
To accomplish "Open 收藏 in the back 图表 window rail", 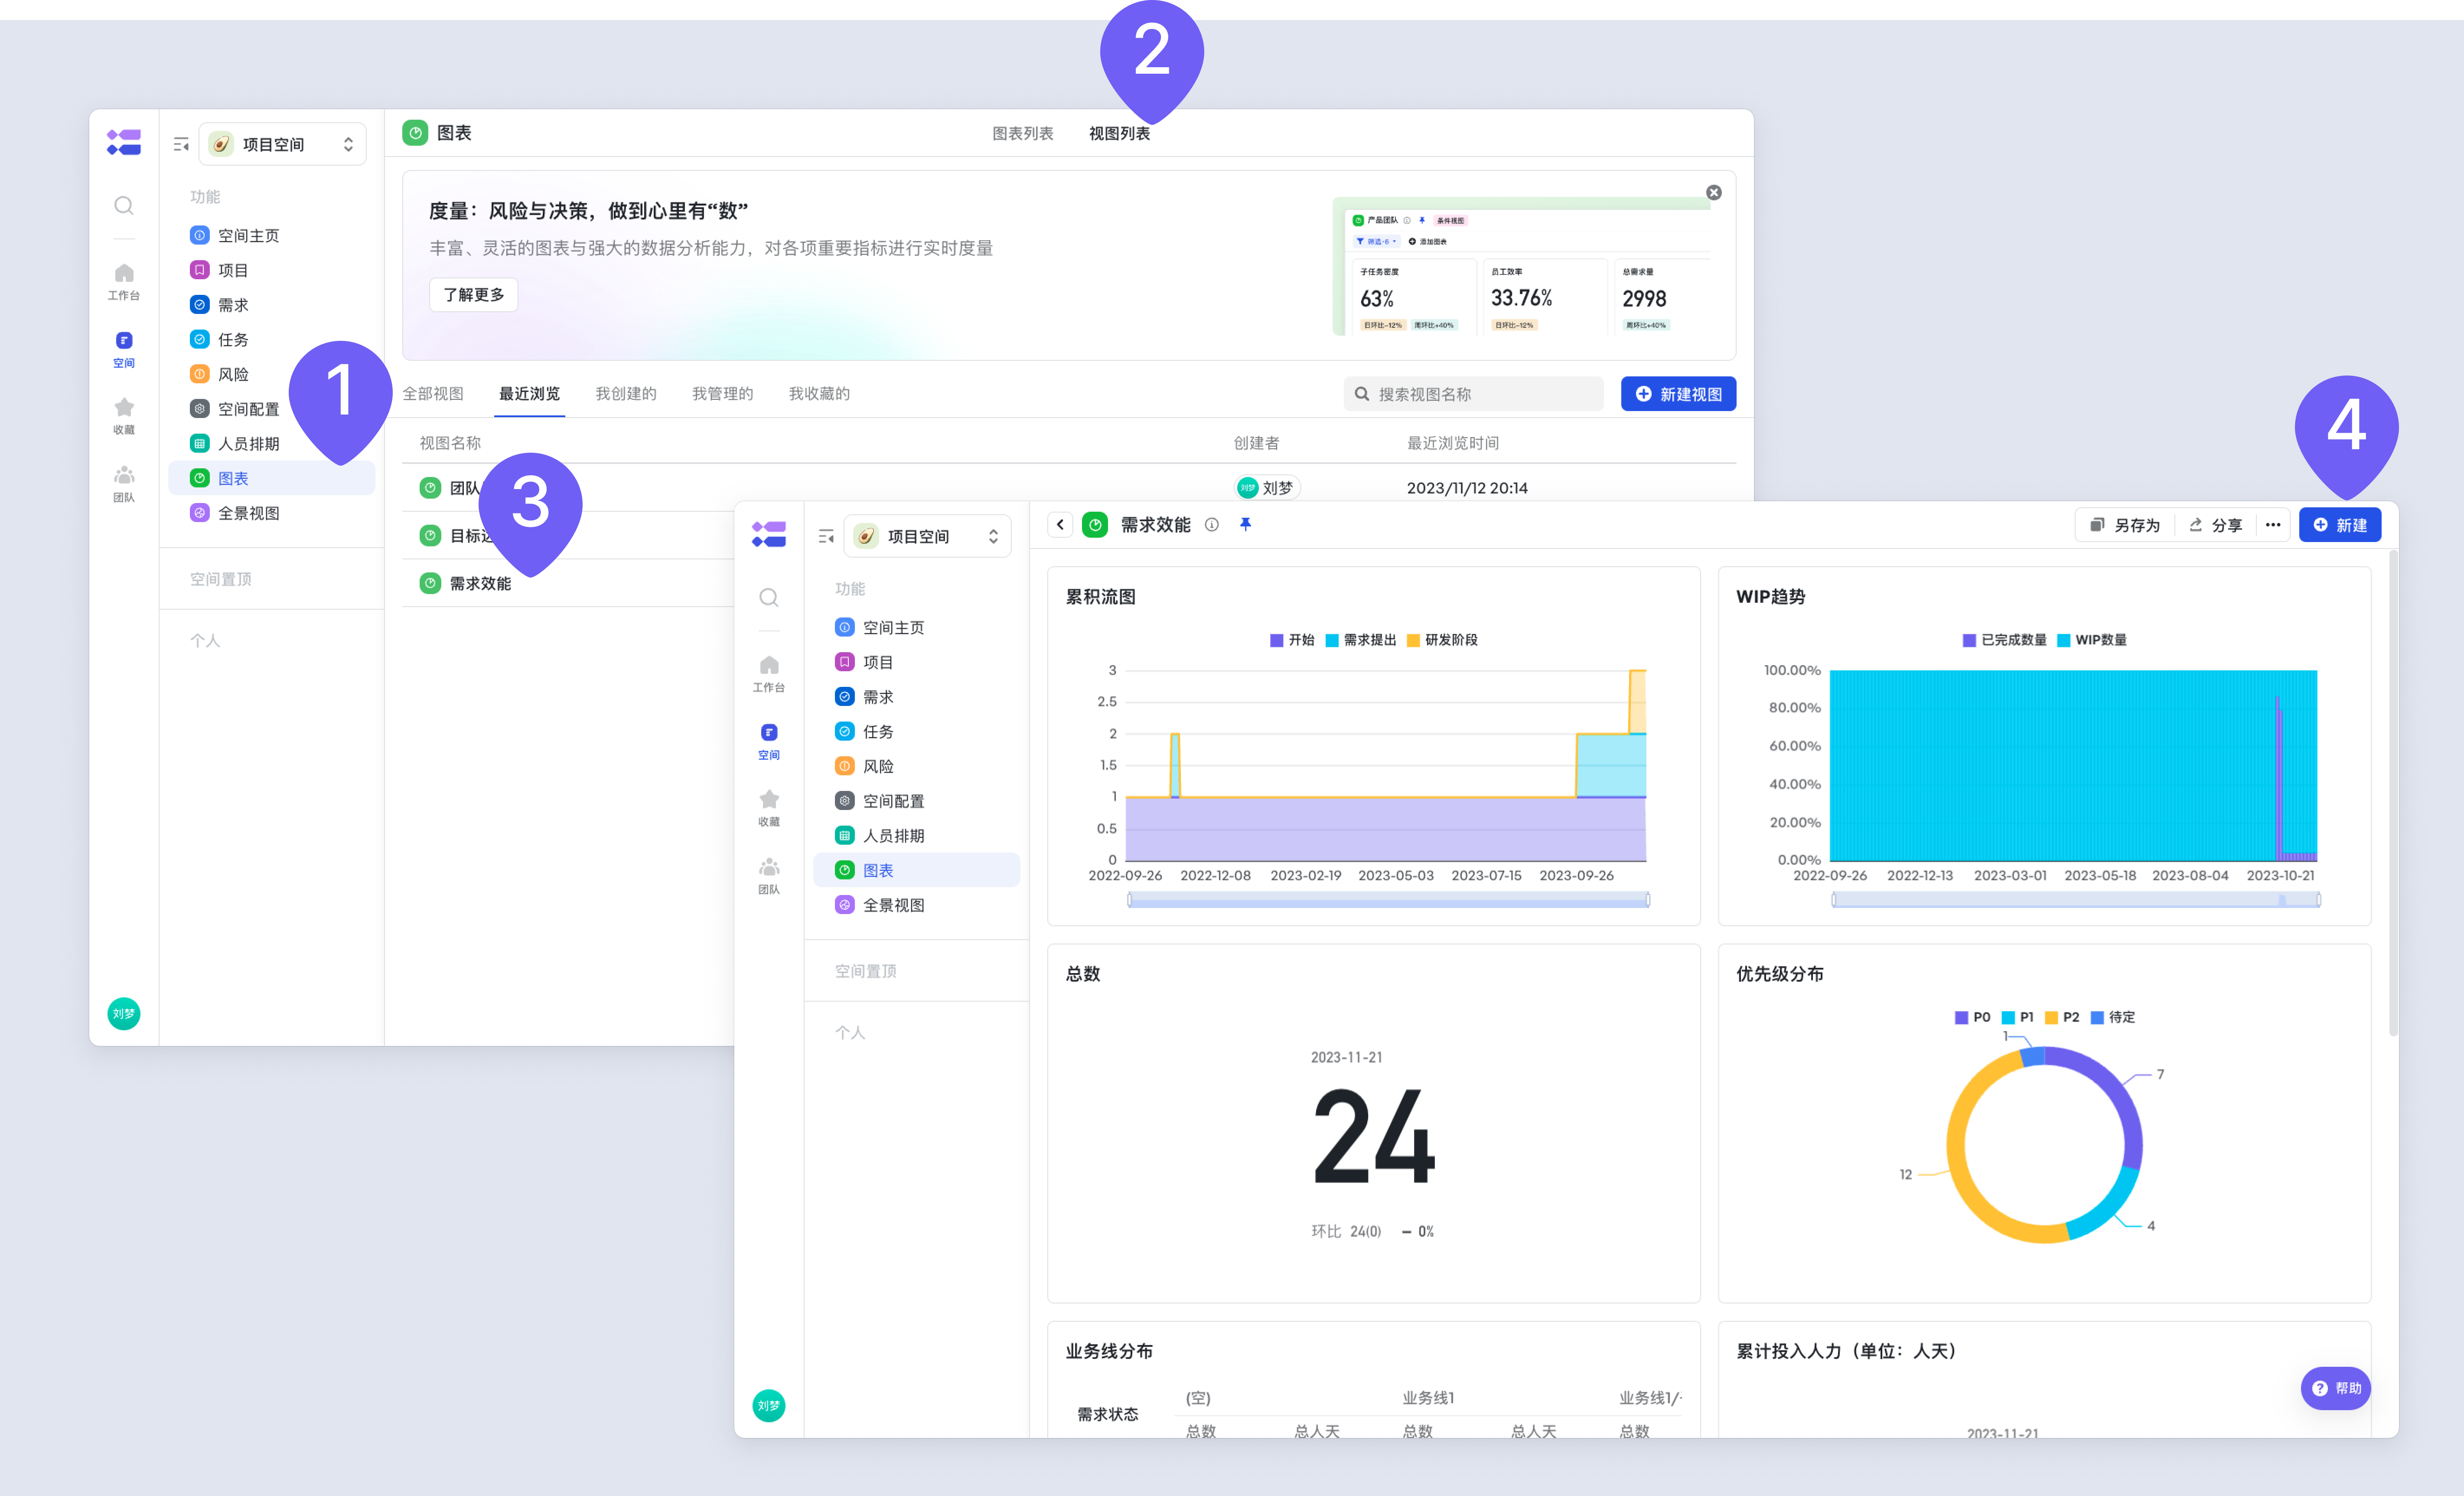I will 124,416.
